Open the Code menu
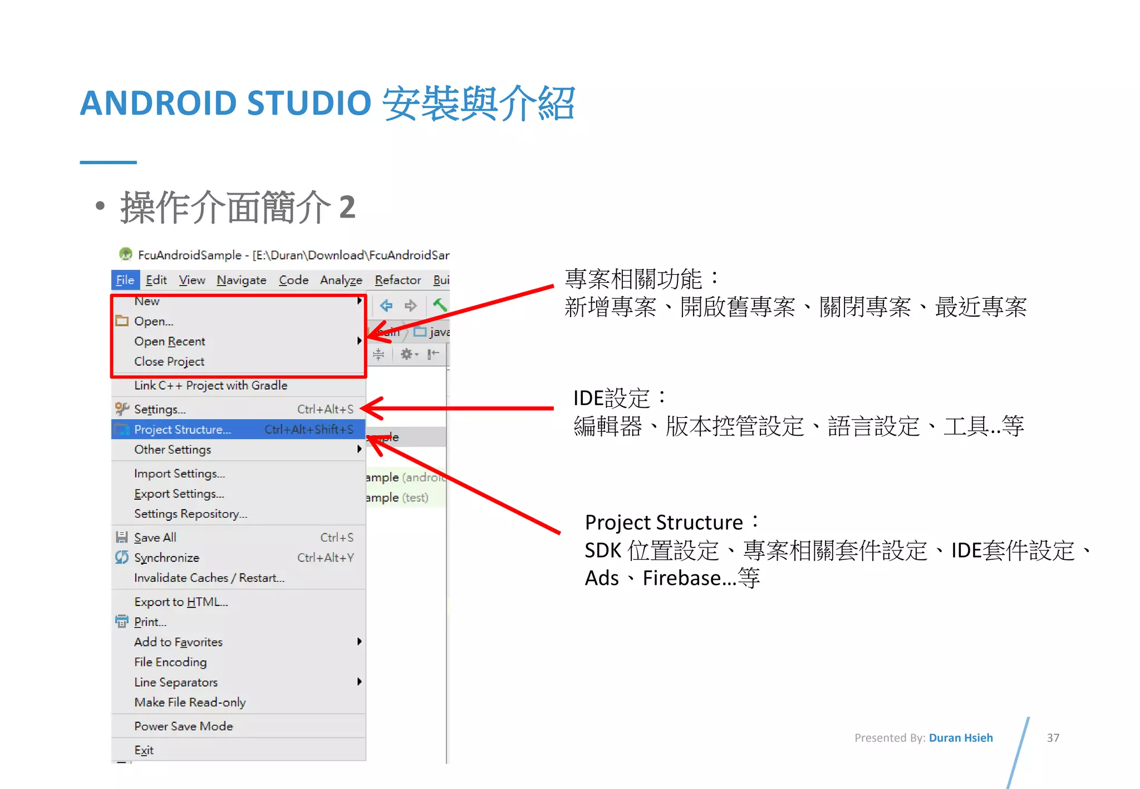Viewport: 1140px width, 789px height. pos(294,280)
